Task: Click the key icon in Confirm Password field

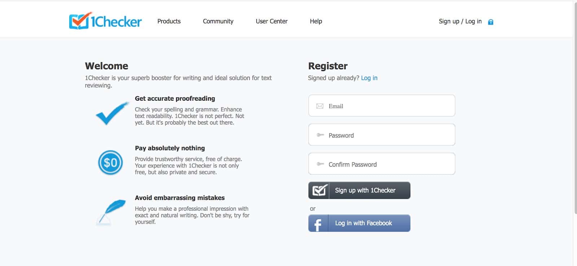Action: pos(320,164)
